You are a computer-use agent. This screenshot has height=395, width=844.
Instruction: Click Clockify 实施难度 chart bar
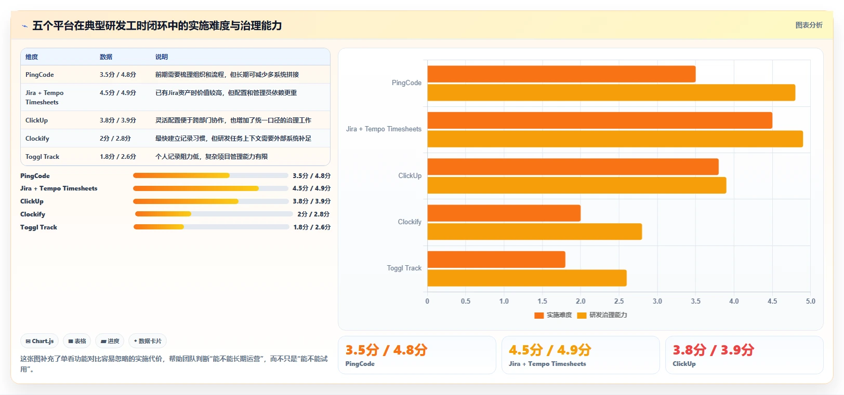pyautogui.click(x=504, y=213)
